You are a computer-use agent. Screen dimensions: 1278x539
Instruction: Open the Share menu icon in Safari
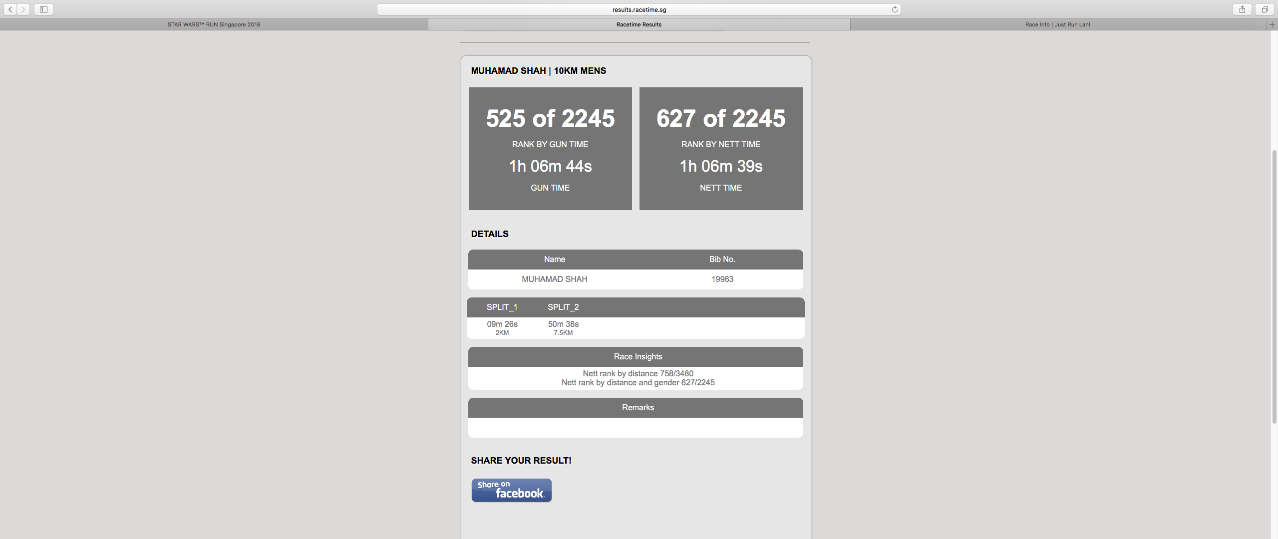[x=1242, y=9]
